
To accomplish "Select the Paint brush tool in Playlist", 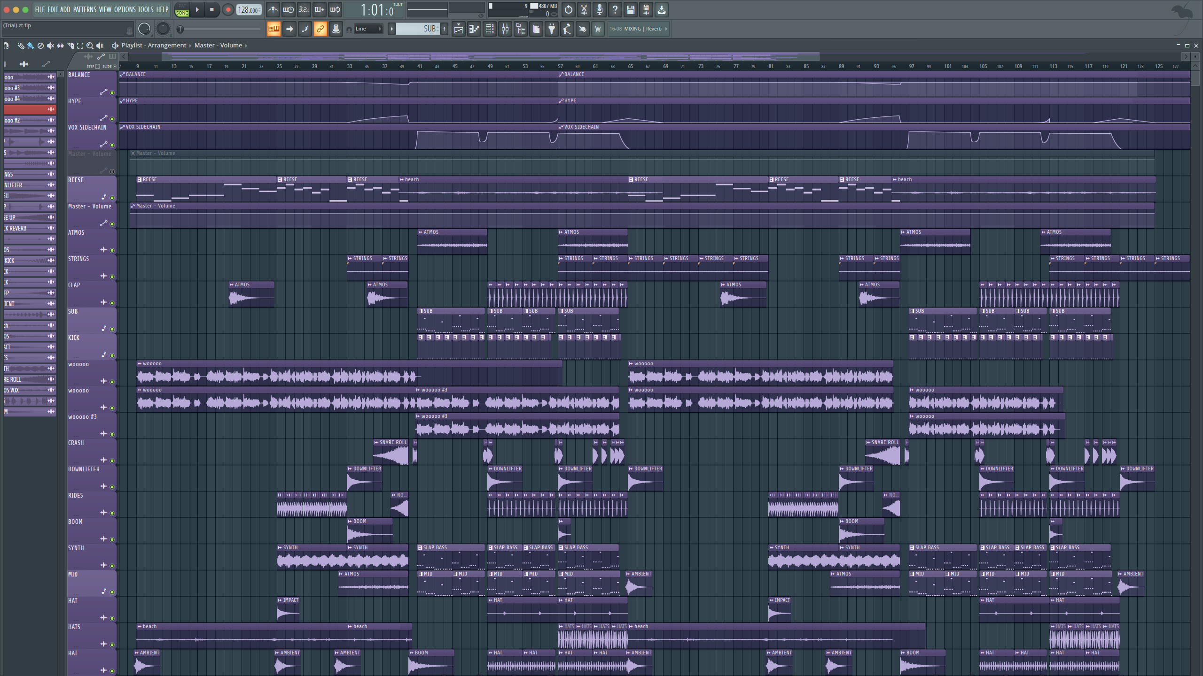I will (31, 46).
